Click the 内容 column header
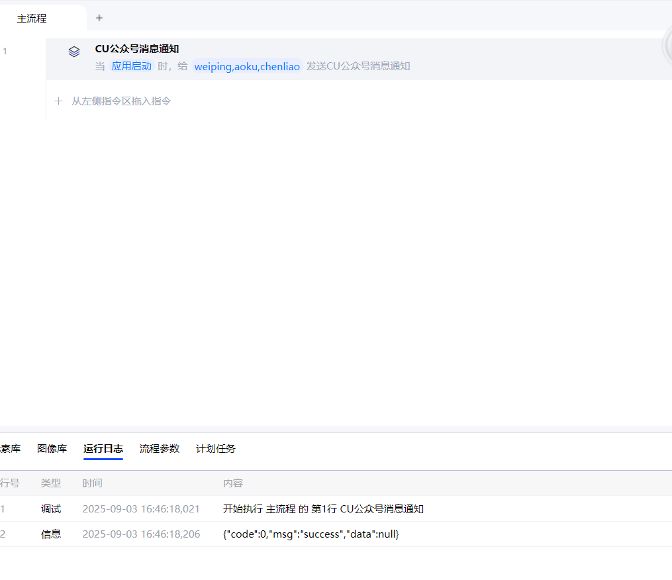 [233, 483]
